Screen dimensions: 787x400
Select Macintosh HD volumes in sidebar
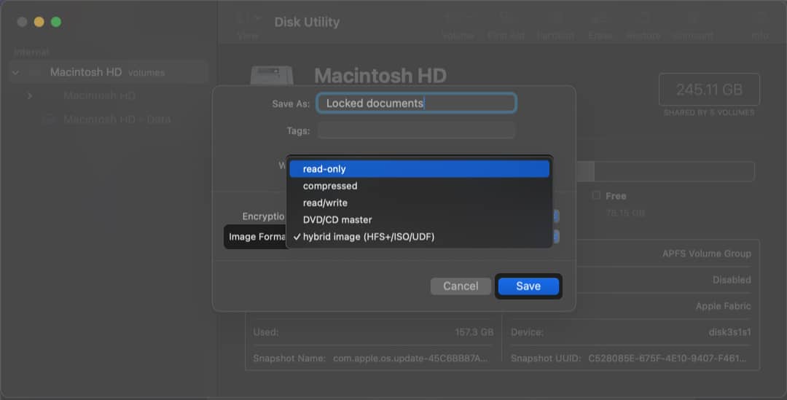(x=107, y=72)
